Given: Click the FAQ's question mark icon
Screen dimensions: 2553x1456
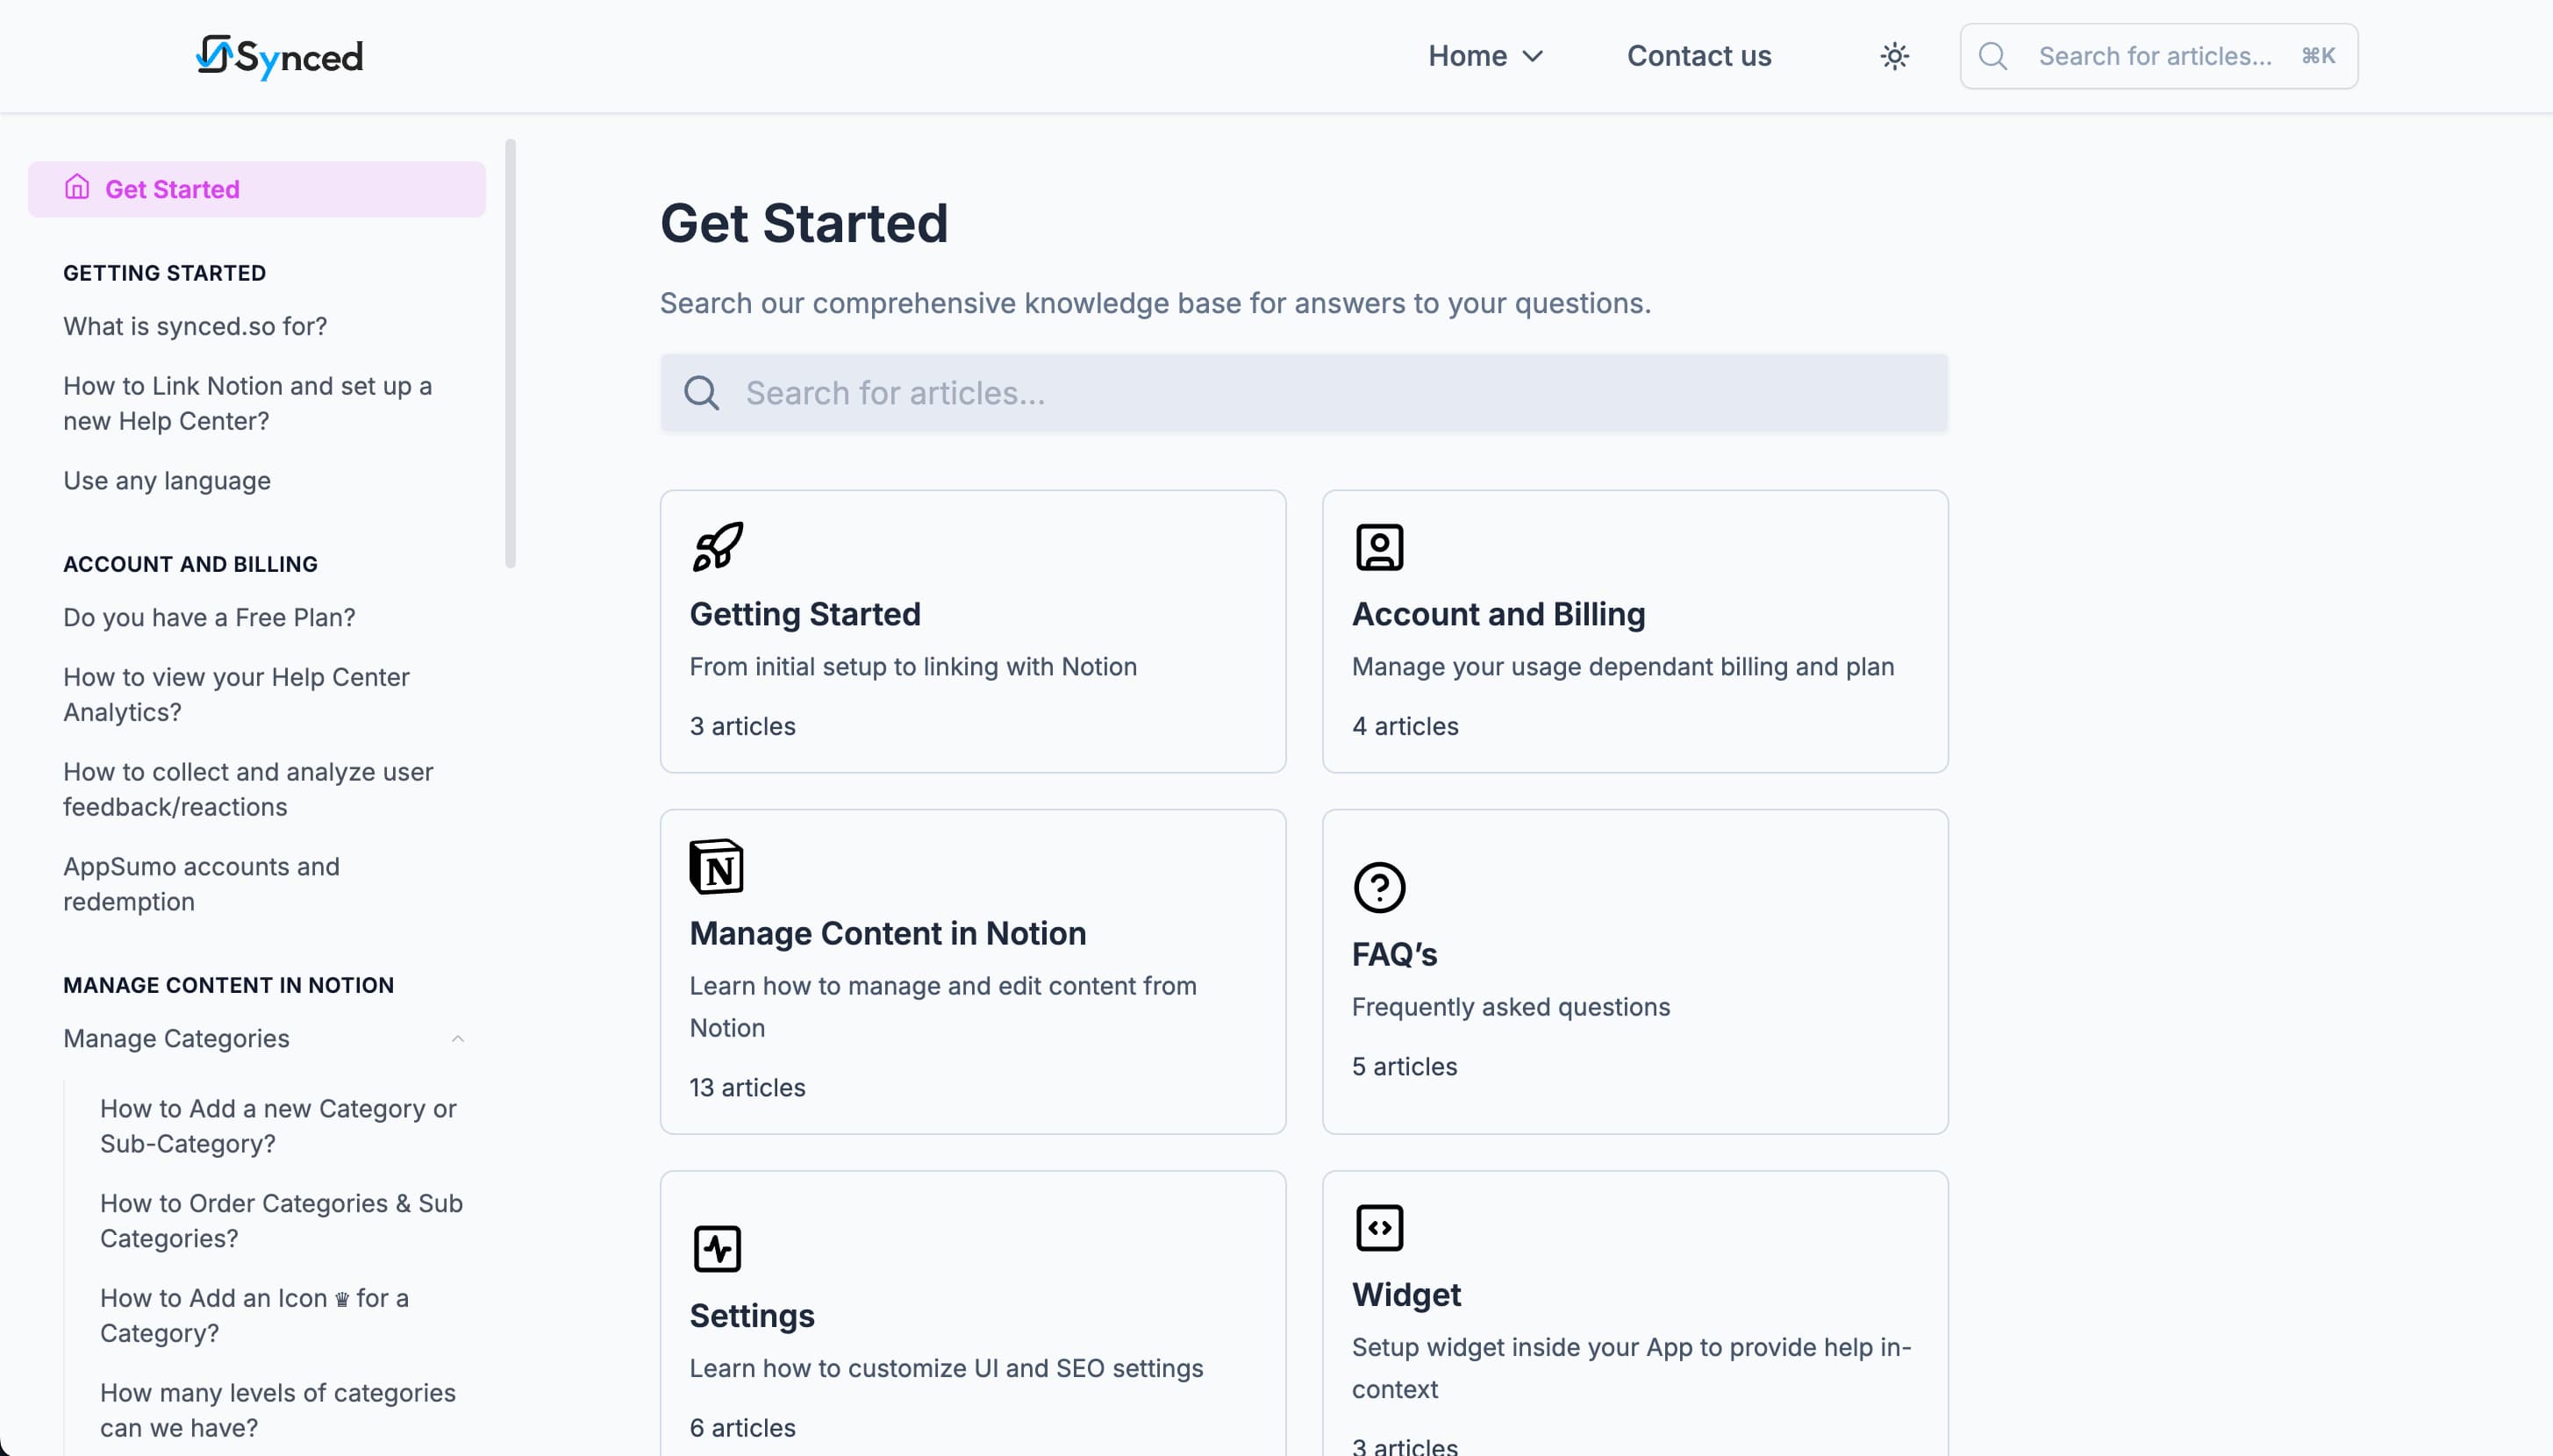Looking at the screenshot, I should click(1379, 886).
